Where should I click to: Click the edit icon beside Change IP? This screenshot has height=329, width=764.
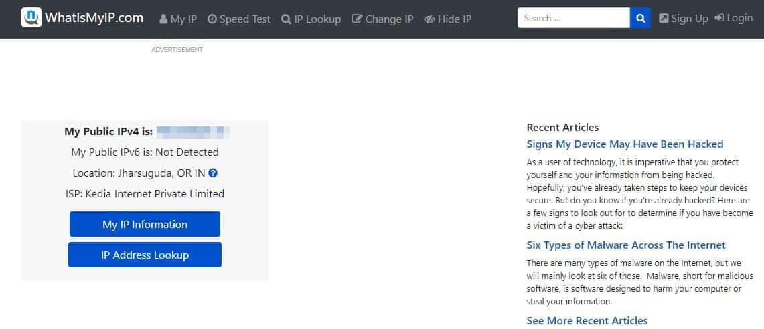pyautogui.click(x=357, y=19)
